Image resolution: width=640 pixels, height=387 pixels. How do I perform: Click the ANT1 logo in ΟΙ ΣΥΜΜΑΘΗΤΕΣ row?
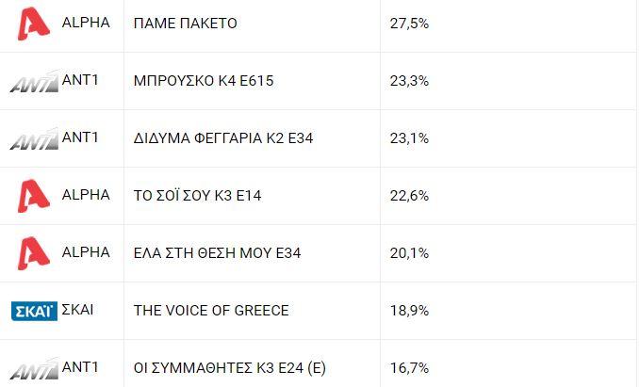(33, 368)
